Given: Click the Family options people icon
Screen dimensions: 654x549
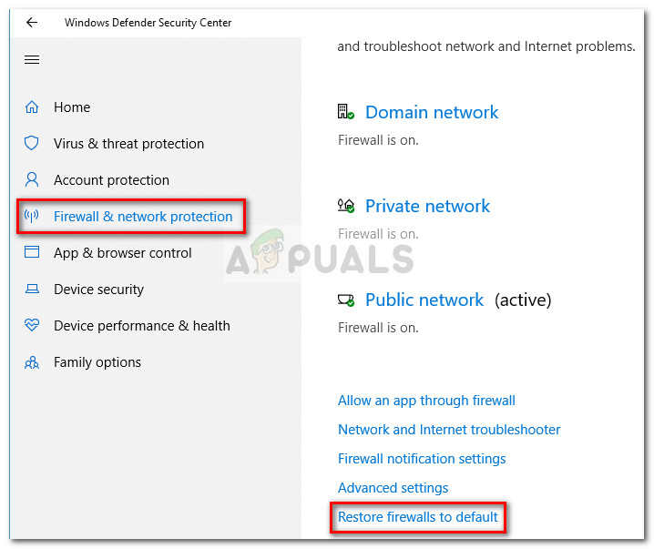Looking at the screenshot, I should click(x=32, y=362).
